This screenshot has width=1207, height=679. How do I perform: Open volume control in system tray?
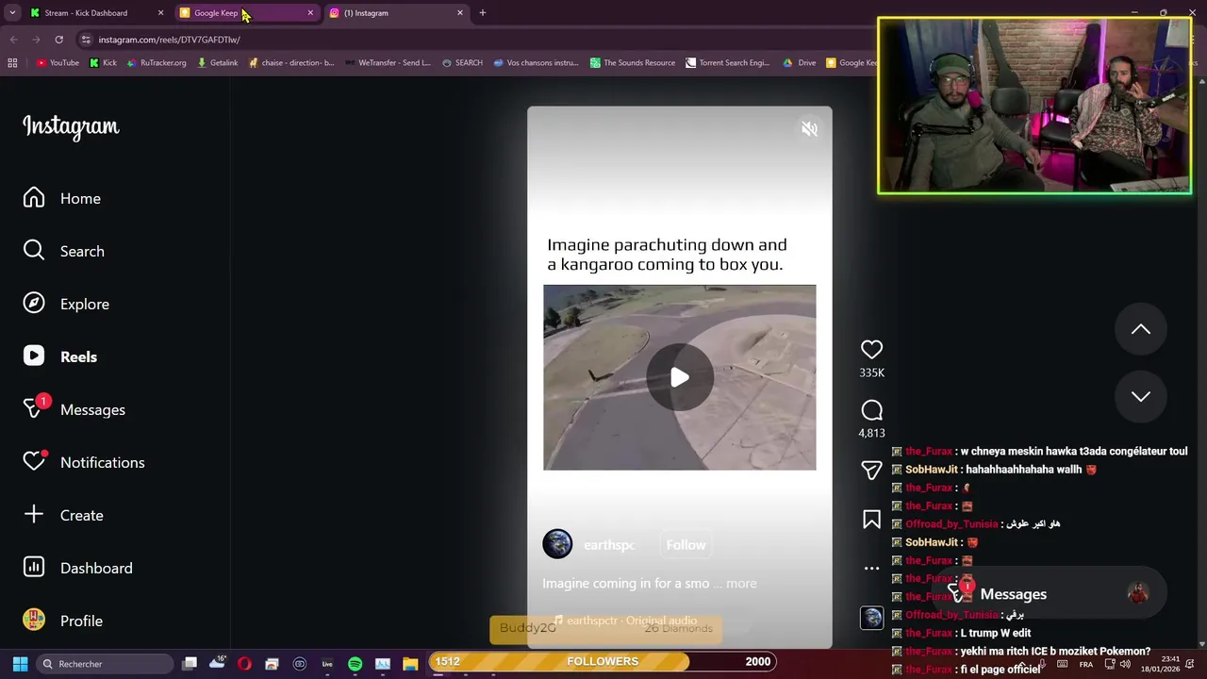[x=1125, y=664]
